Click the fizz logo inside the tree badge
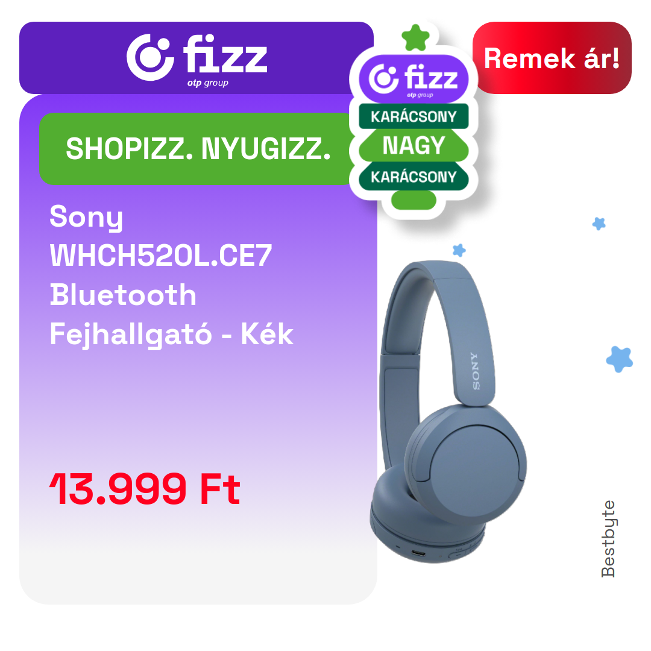 pyautogui.click(x=414, y=79)
